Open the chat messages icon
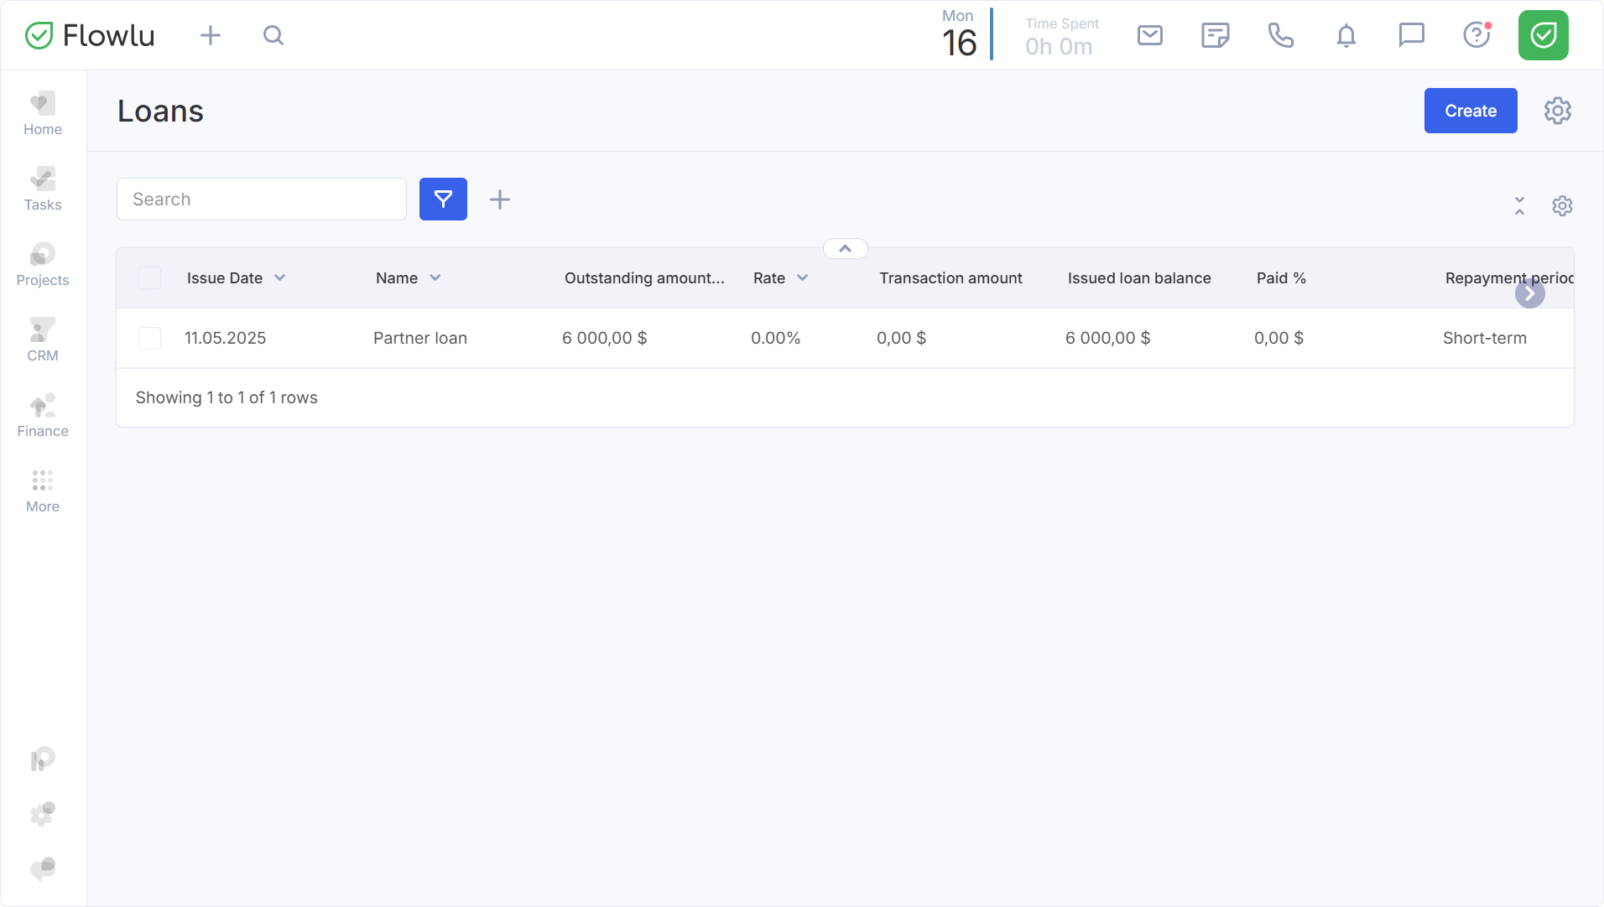 click(1411, 35)
